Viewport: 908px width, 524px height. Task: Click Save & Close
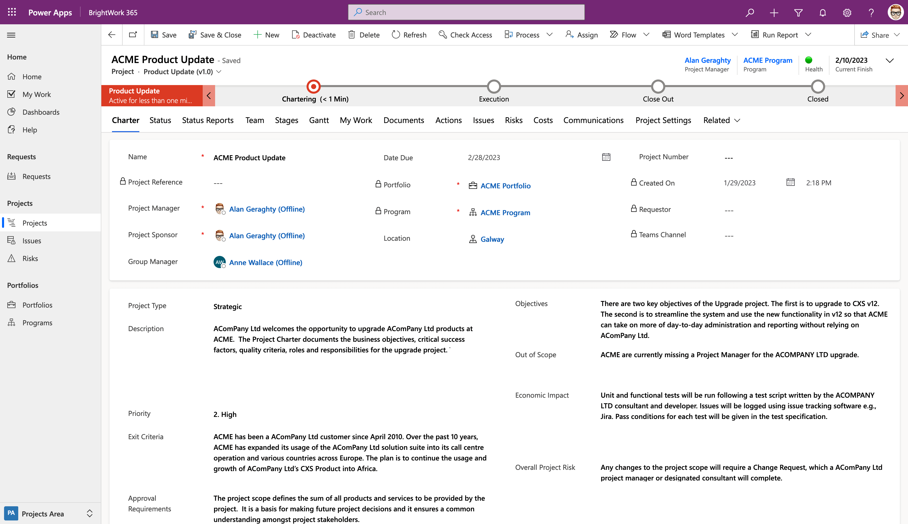point(215,35)
